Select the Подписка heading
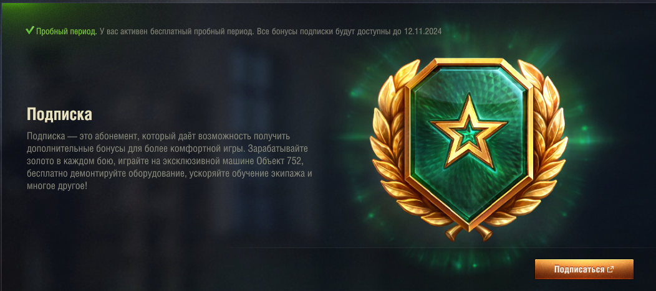The width and height of the screenshot is (656, 291). pos(59,114)
